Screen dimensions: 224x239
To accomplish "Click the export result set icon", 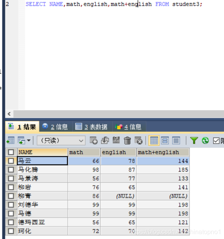I will point(11,140).
